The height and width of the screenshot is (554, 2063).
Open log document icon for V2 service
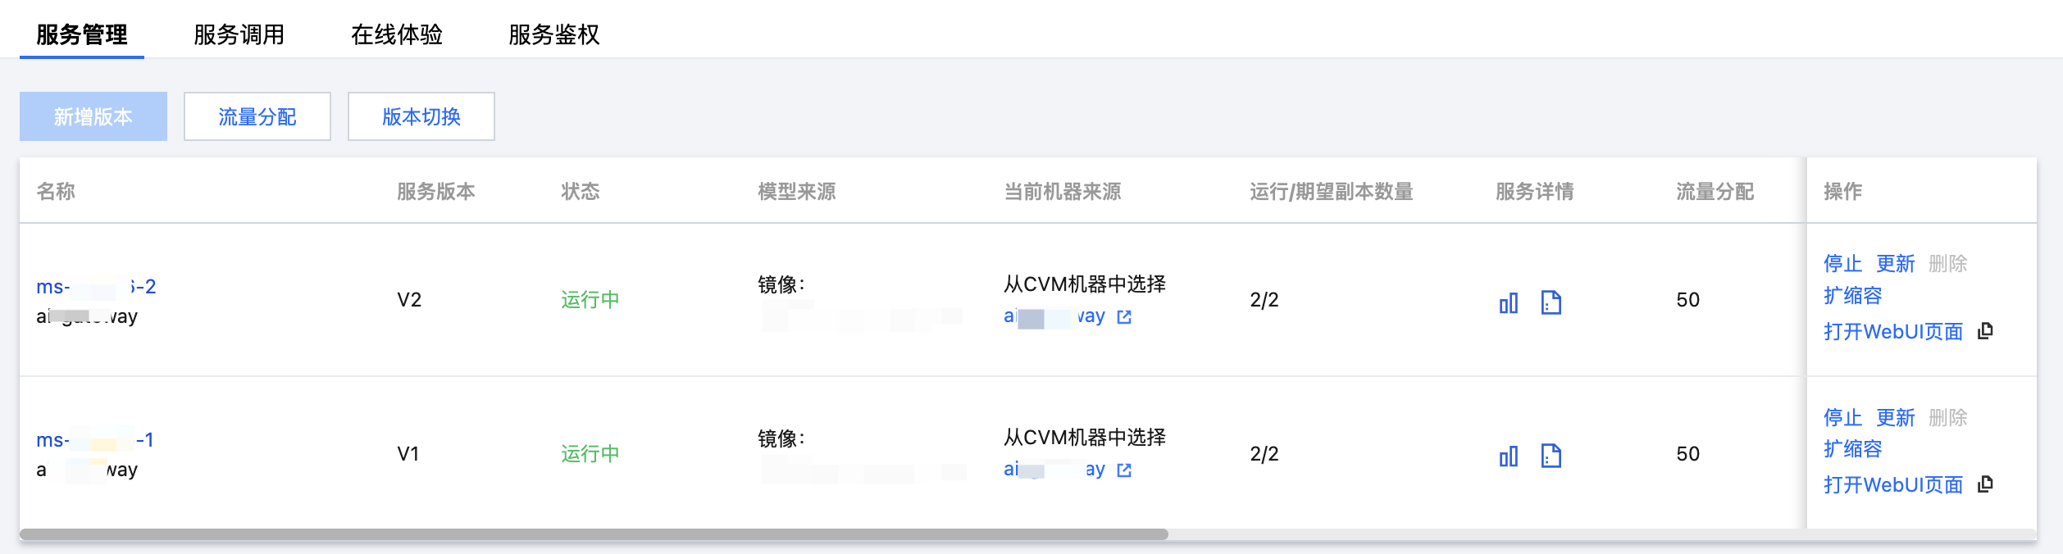[x=1551, y=302]
